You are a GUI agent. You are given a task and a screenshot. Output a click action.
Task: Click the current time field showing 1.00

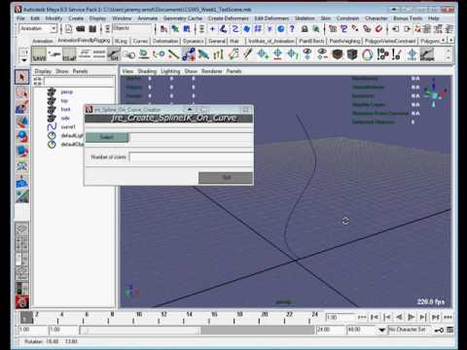coord(341,317)
